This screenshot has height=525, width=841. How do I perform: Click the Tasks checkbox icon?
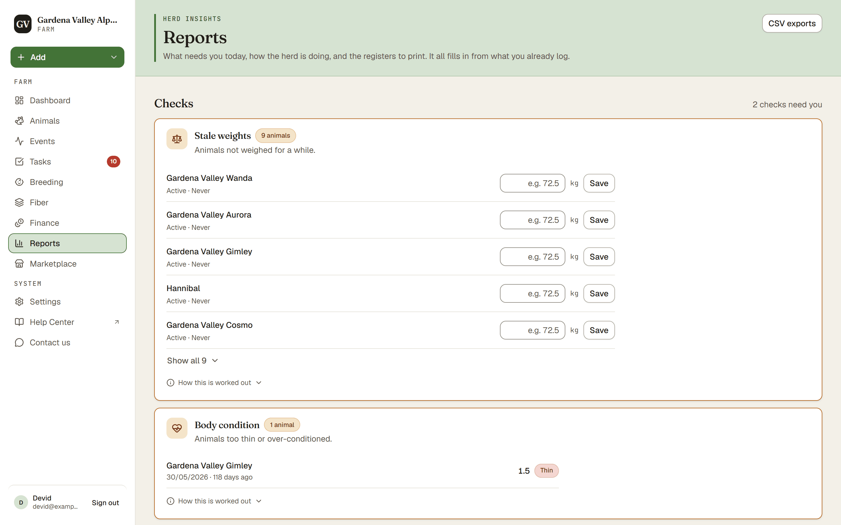(x=19, y=162)
